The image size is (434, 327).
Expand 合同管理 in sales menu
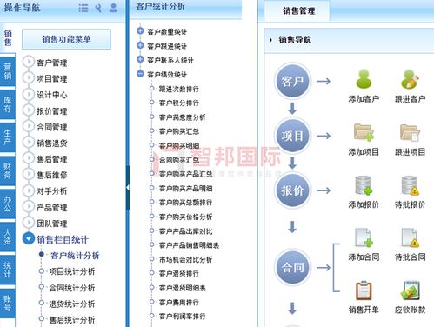[x=29, y=126]
